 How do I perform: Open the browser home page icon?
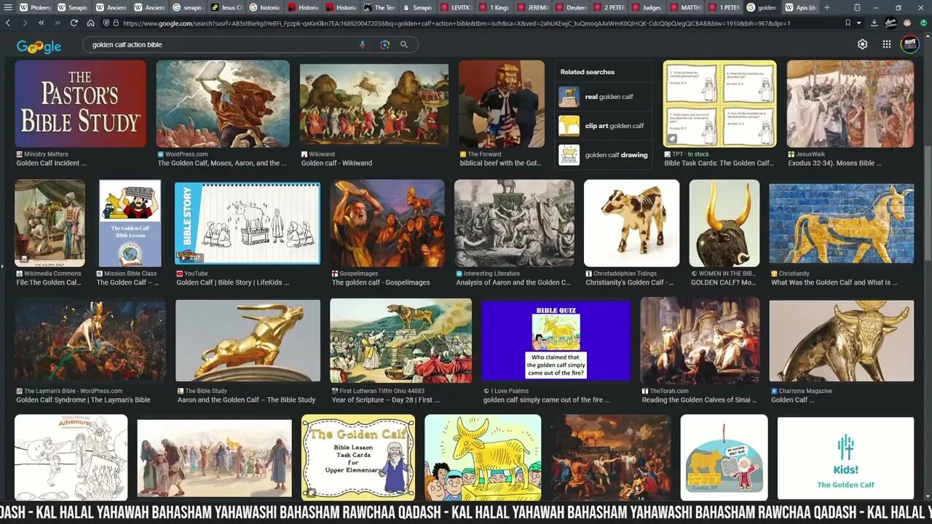(90, 23)
